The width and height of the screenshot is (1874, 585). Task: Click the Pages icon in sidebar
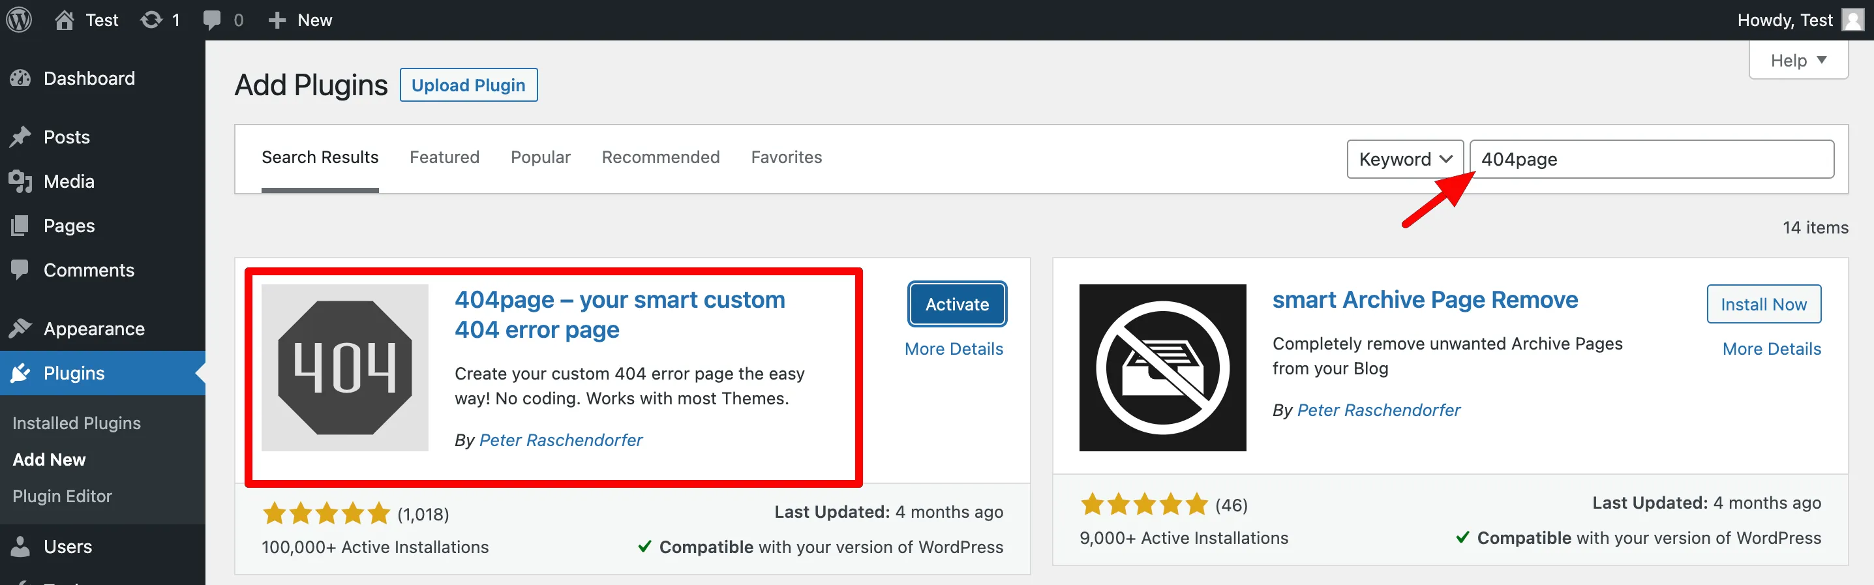click(x=20, y=226)
